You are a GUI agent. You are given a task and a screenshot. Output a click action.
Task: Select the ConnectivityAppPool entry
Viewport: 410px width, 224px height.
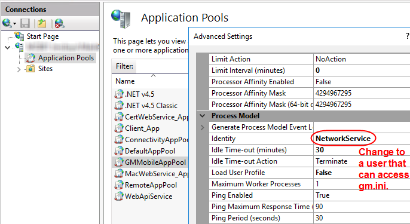[157, 140]
